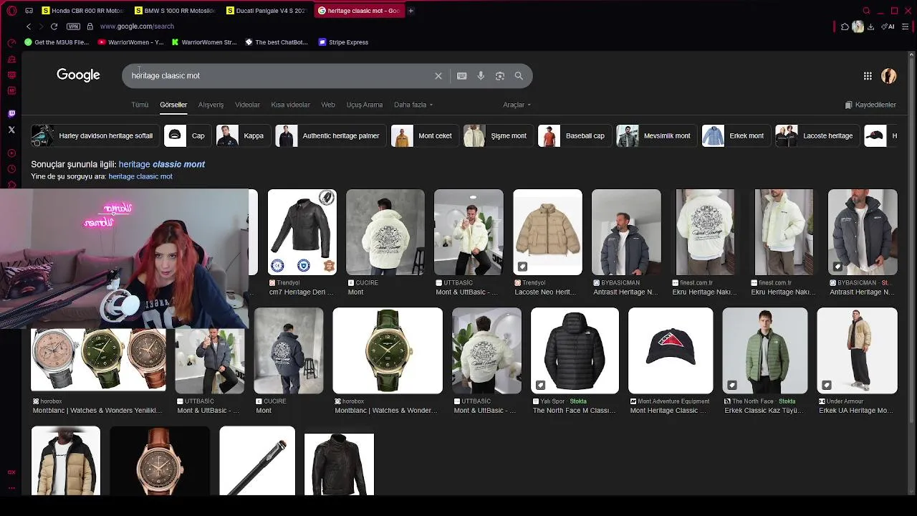Open Kaydedilenler saved items
This screenshot has width=917, height=516.
[x=870, y=105]
